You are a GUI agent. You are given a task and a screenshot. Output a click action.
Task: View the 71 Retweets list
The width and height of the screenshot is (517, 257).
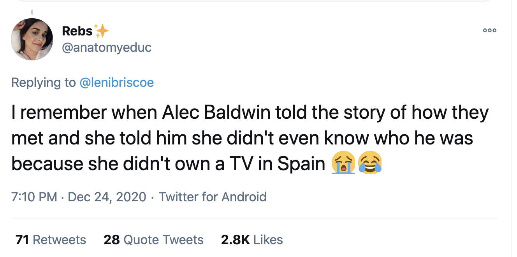tap(51, 239)
